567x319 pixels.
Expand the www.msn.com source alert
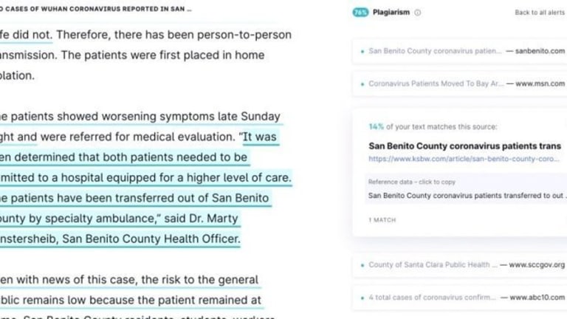point(460,84)
